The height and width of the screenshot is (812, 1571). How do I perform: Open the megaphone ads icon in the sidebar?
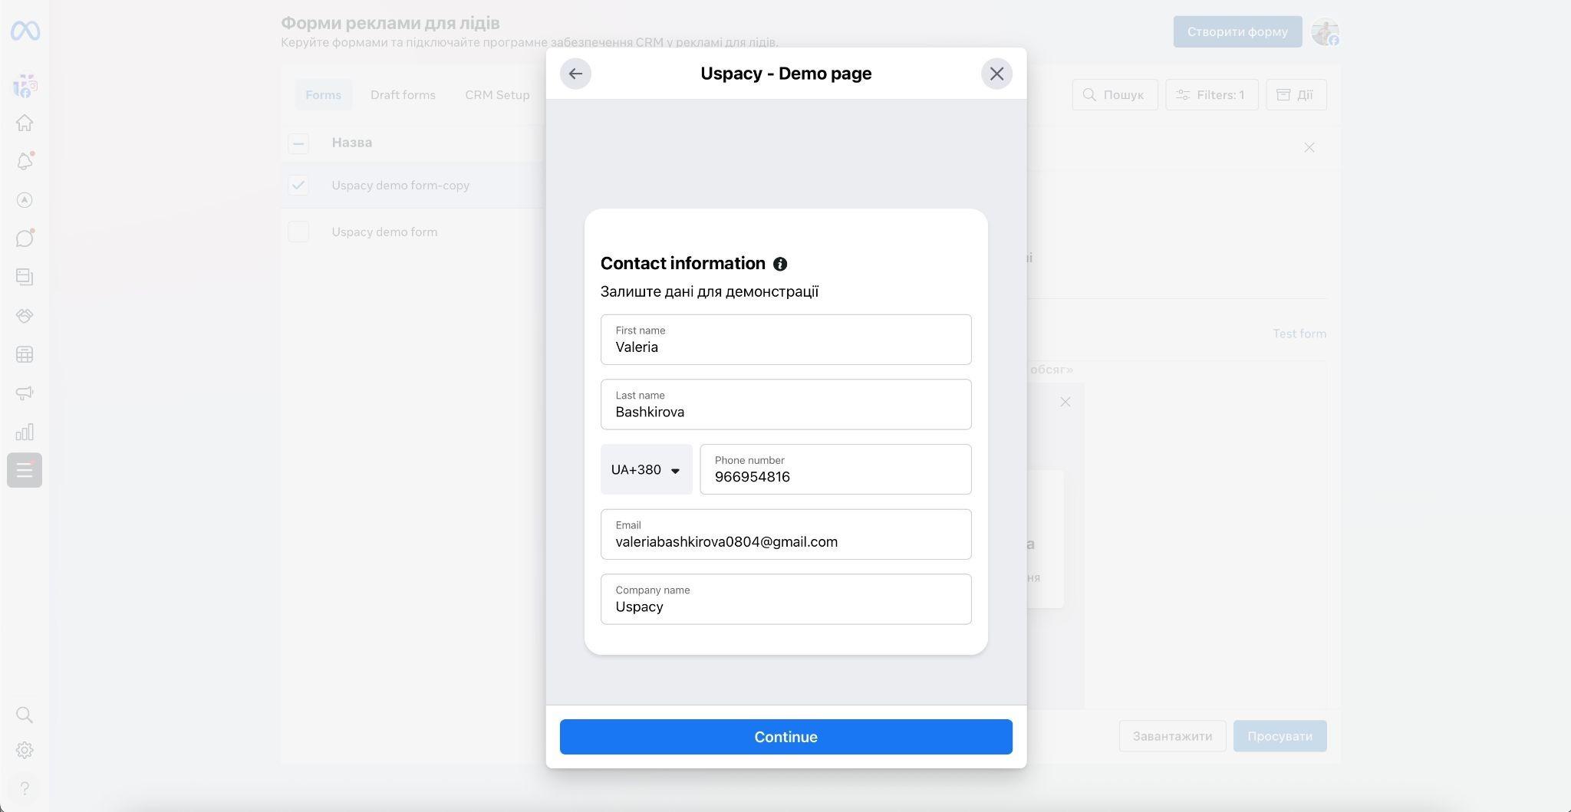tap(25, 393)
